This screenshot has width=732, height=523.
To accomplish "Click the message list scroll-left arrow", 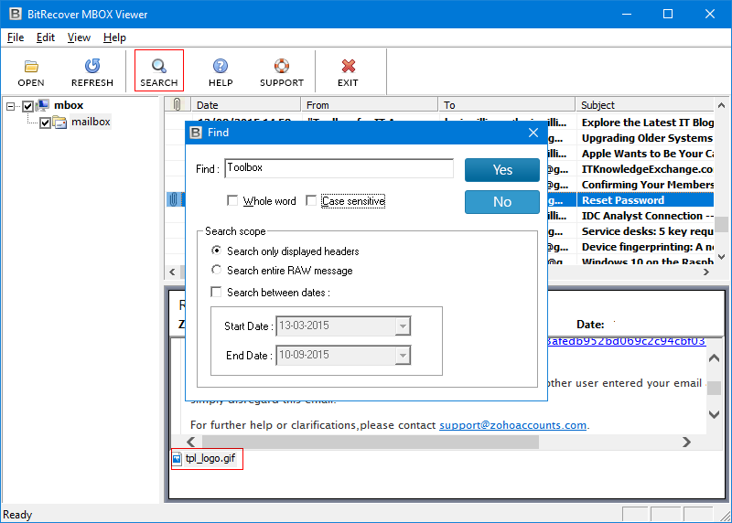I will (172, 272).
